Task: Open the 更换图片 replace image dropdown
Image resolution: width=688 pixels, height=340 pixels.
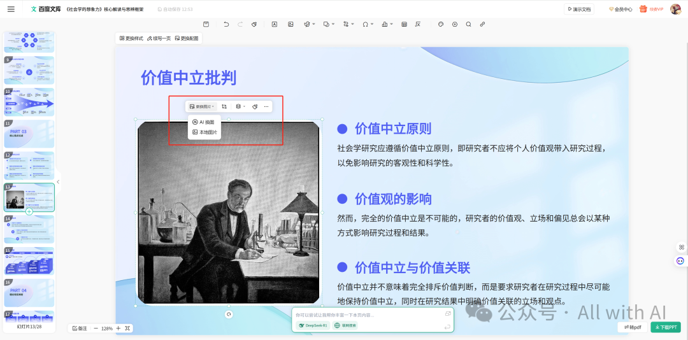Action: [202, 106]
